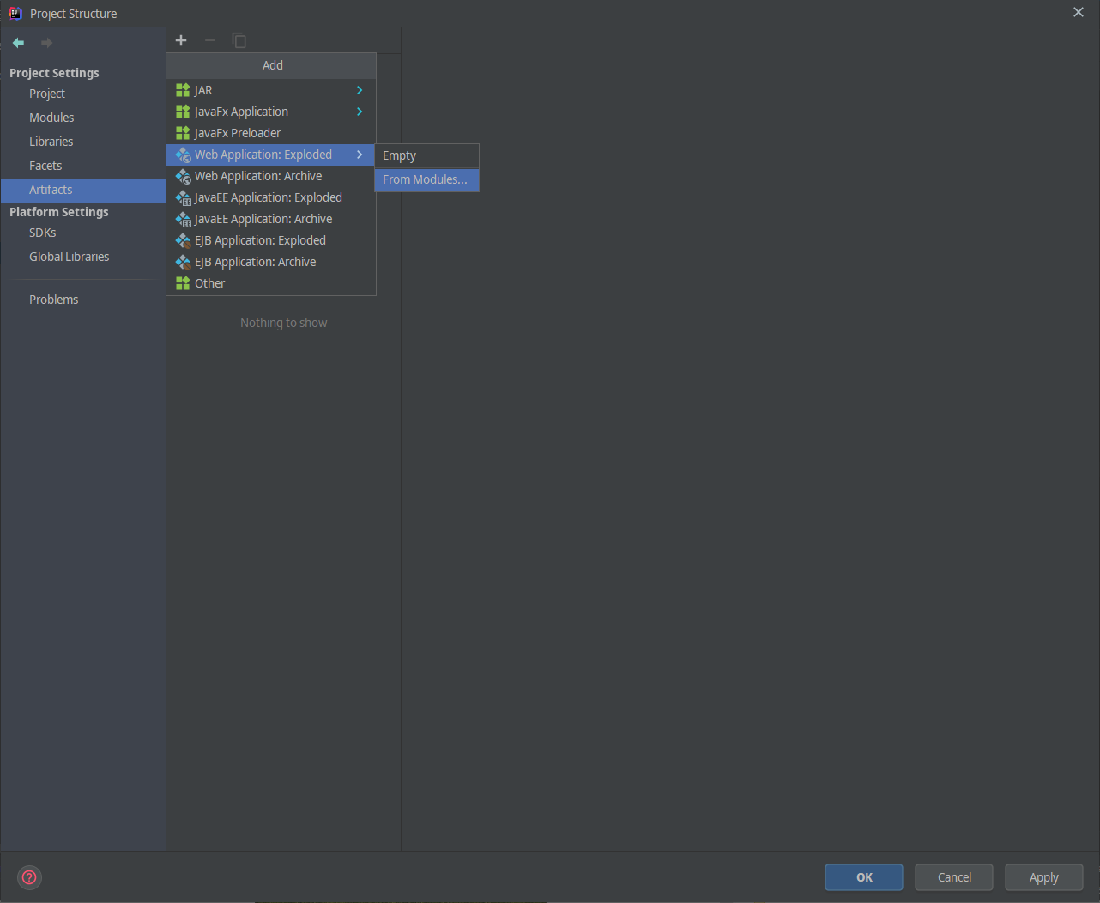Click the Web Application: Exploded icon
This screenshot has height=903, width=1100.
pyautogui.click(x=183, y=155)
